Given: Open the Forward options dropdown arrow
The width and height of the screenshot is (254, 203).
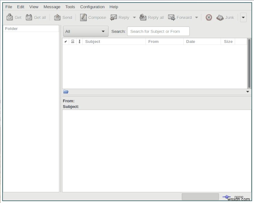Looking at the screenshot, I should point(197,17).
